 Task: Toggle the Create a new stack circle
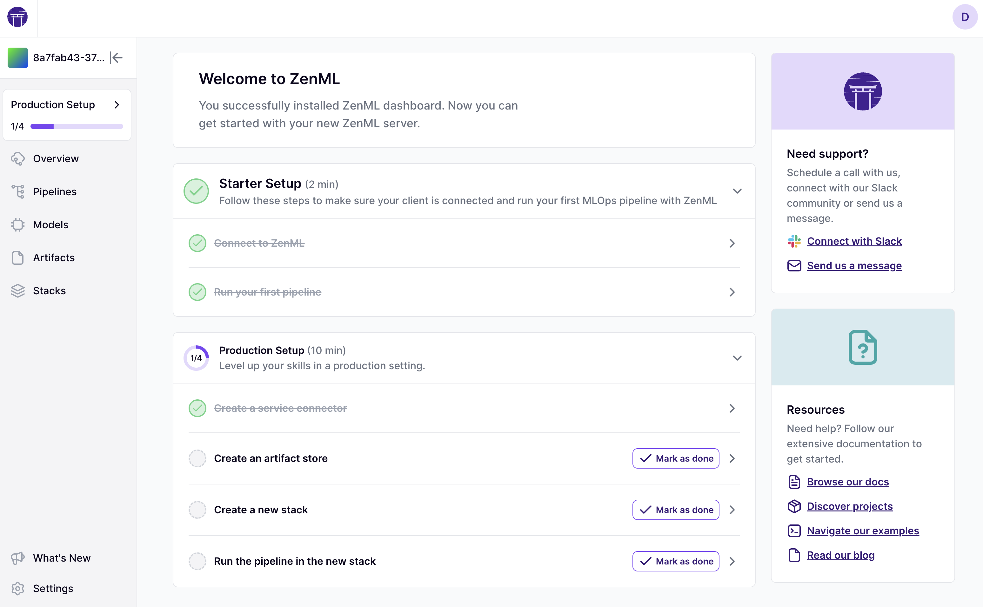[x=197, y=510]
